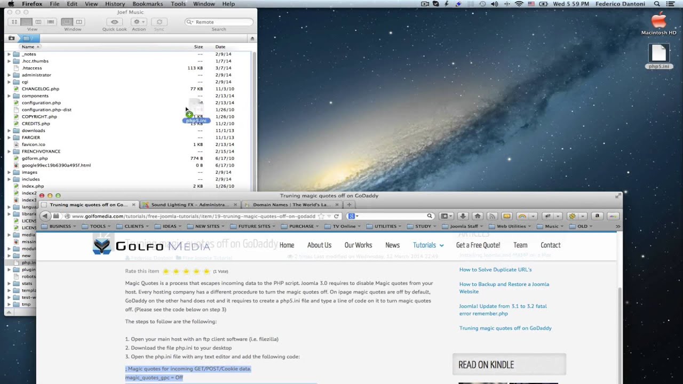Open the Action gear menu
This screenshot has height=384, width=683.
[139, 22]
